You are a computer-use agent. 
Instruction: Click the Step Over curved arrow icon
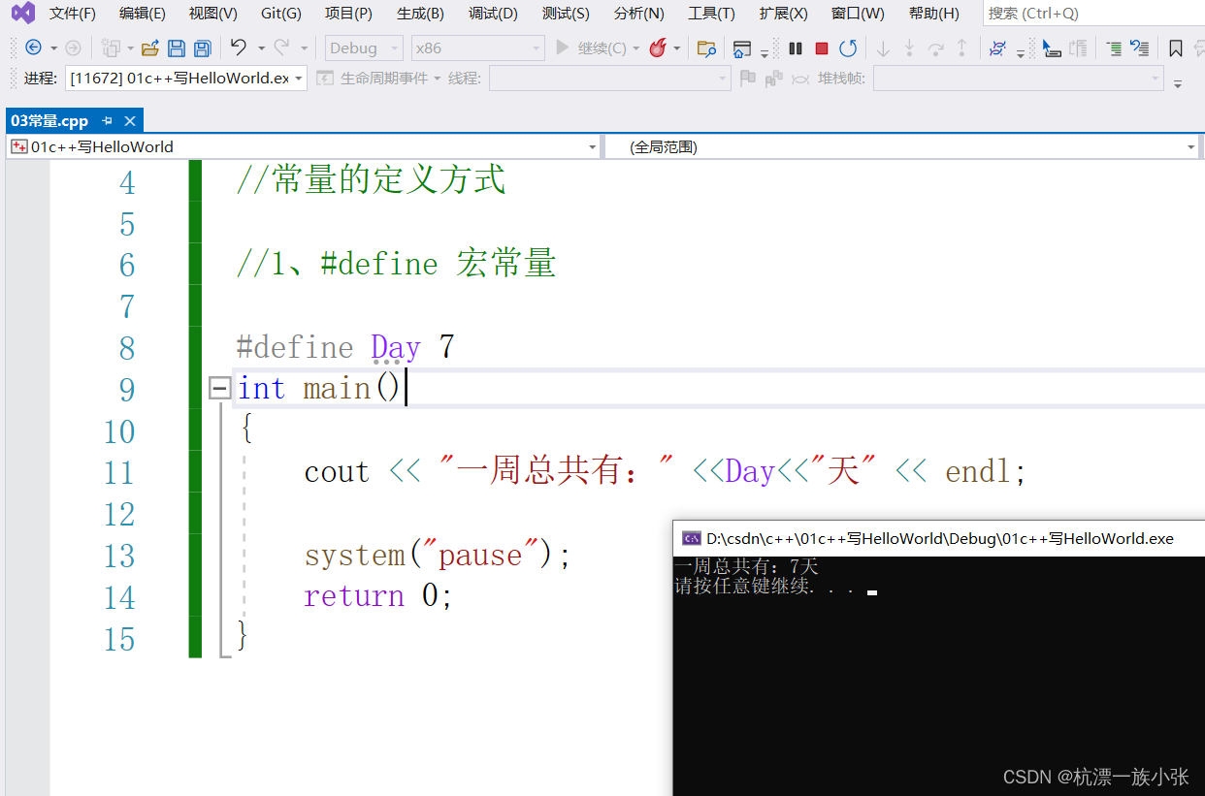tap(935, 48)
